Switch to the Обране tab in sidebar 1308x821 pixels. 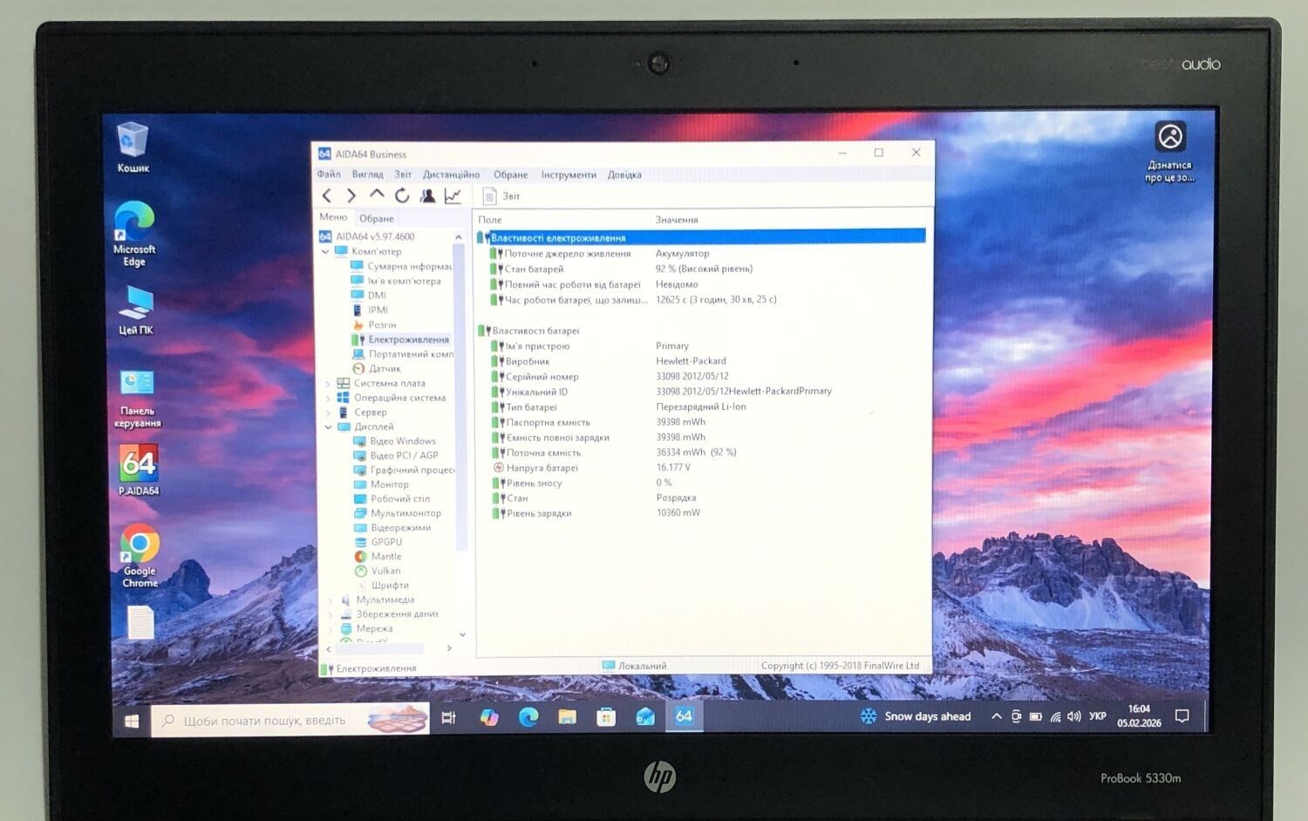click(x=377, y=218)
